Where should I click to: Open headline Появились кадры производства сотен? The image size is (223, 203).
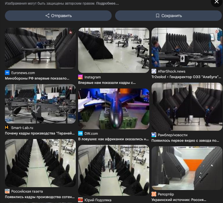[40, 197]
